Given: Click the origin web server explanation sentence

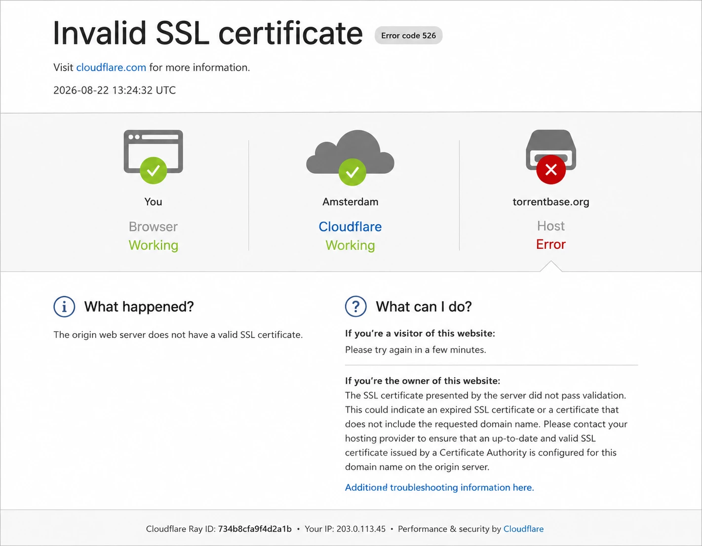Looking at the screenshot, I should pos(178,335).
